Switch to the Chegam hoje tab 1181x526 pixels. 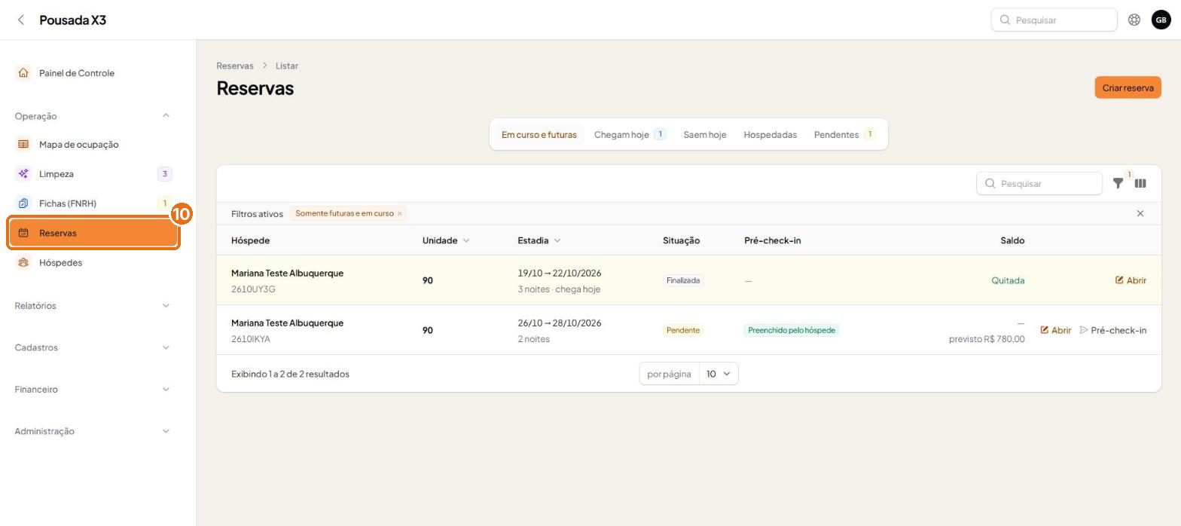click(x=630, y=135)
